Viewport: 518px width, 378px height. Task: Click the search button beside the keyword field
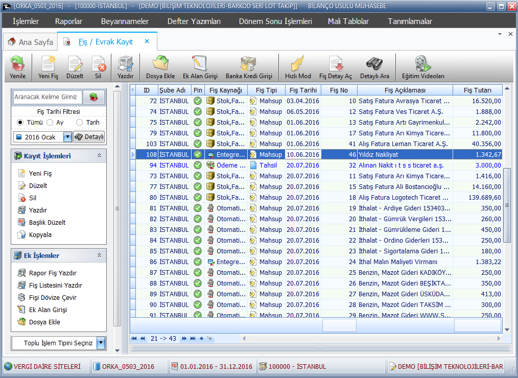[93, 97]
